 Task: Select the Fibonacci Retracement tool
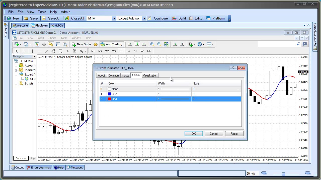pyautogui.click(x=60, y=51)
